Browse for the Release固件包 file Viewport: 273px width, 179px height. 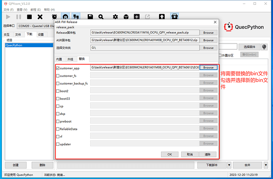coord(208,32)
